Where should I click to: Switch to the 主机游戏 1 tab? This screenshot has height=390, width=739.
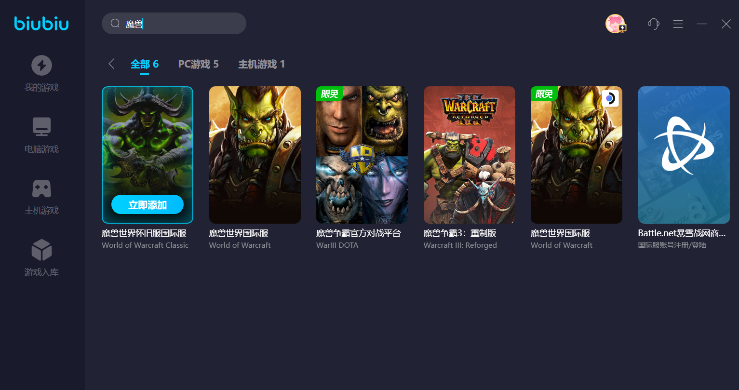[262, 64]
